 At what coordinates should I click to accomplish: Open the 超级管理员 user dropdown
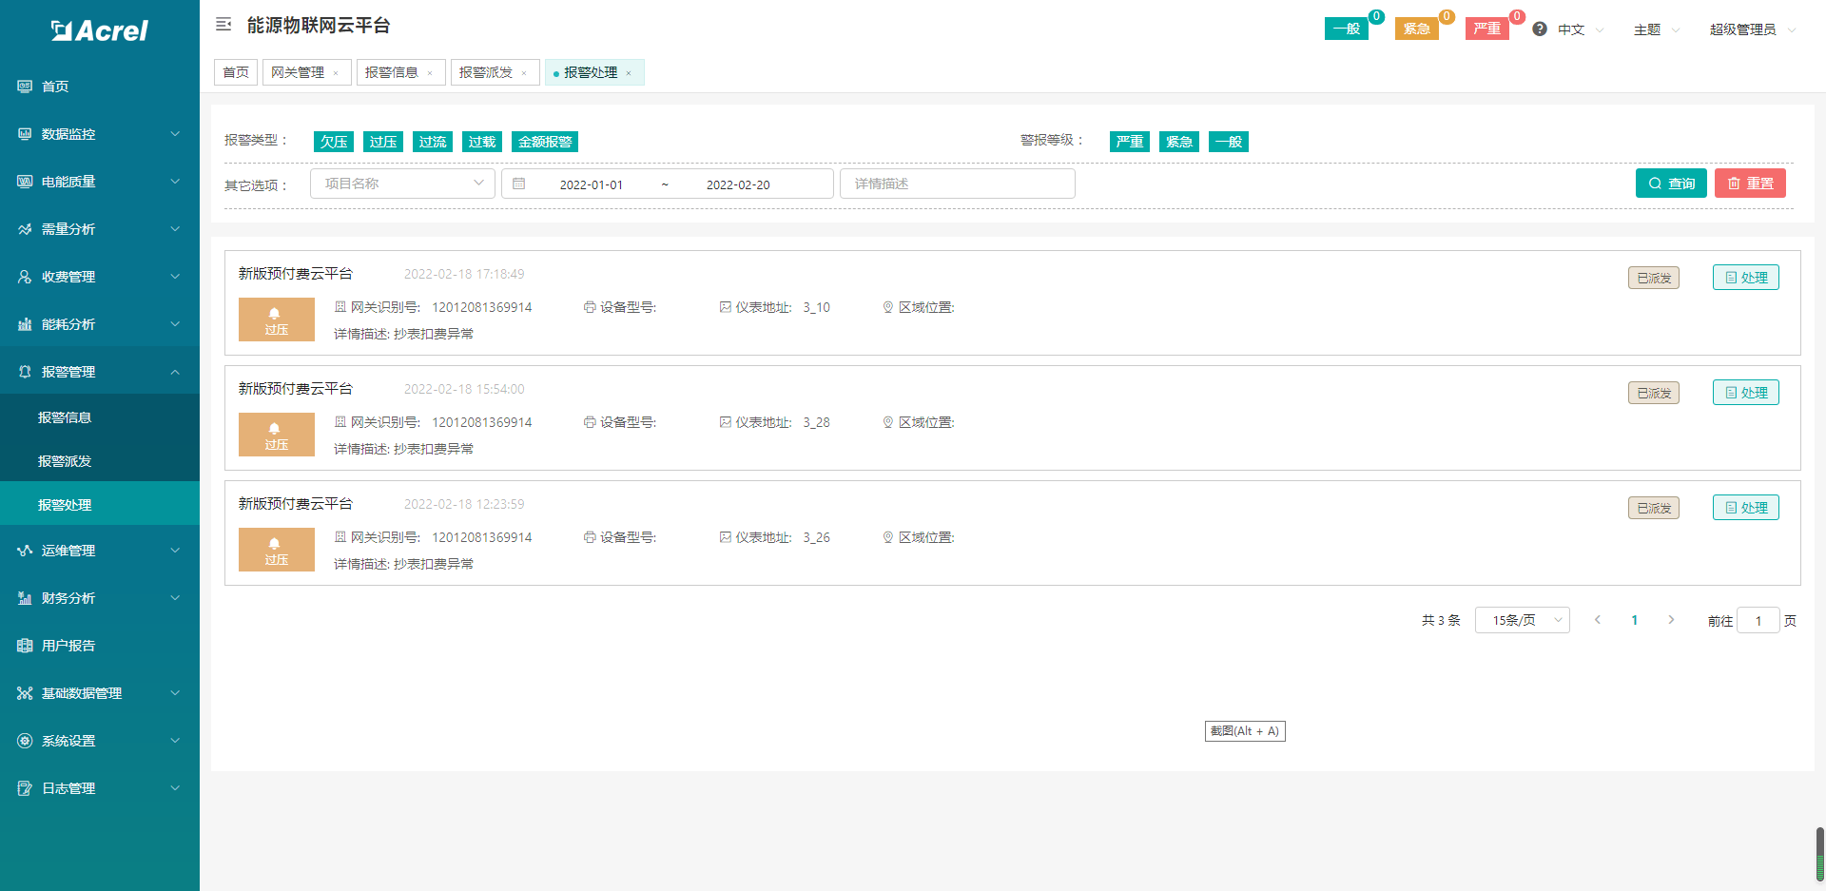pyautogui.click(x=1753, y=29)
